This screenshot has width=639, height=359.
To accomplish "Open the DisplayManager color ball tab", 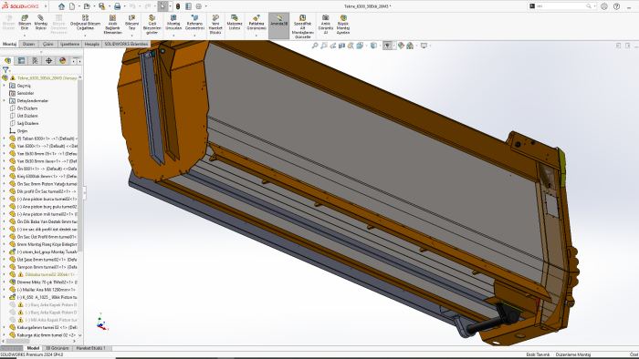I will [62, 60].
